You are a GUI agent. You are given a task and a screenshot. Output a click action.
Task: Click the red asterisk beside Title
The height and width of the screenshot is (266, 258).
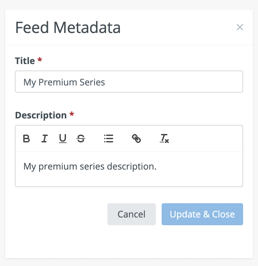(40, 60)
